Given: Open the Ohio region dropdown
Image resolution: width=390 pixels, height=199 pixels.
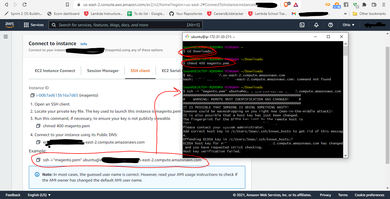Looking at the screenshot, I should [349, 25].
